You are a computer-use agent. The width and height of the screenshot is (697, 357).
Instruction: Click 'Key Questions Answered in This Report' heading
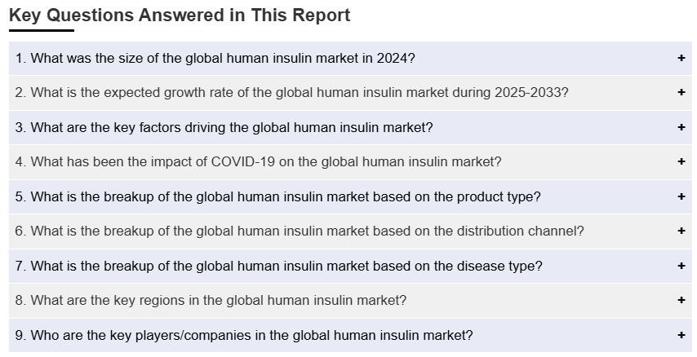click(x=180, y=15)
